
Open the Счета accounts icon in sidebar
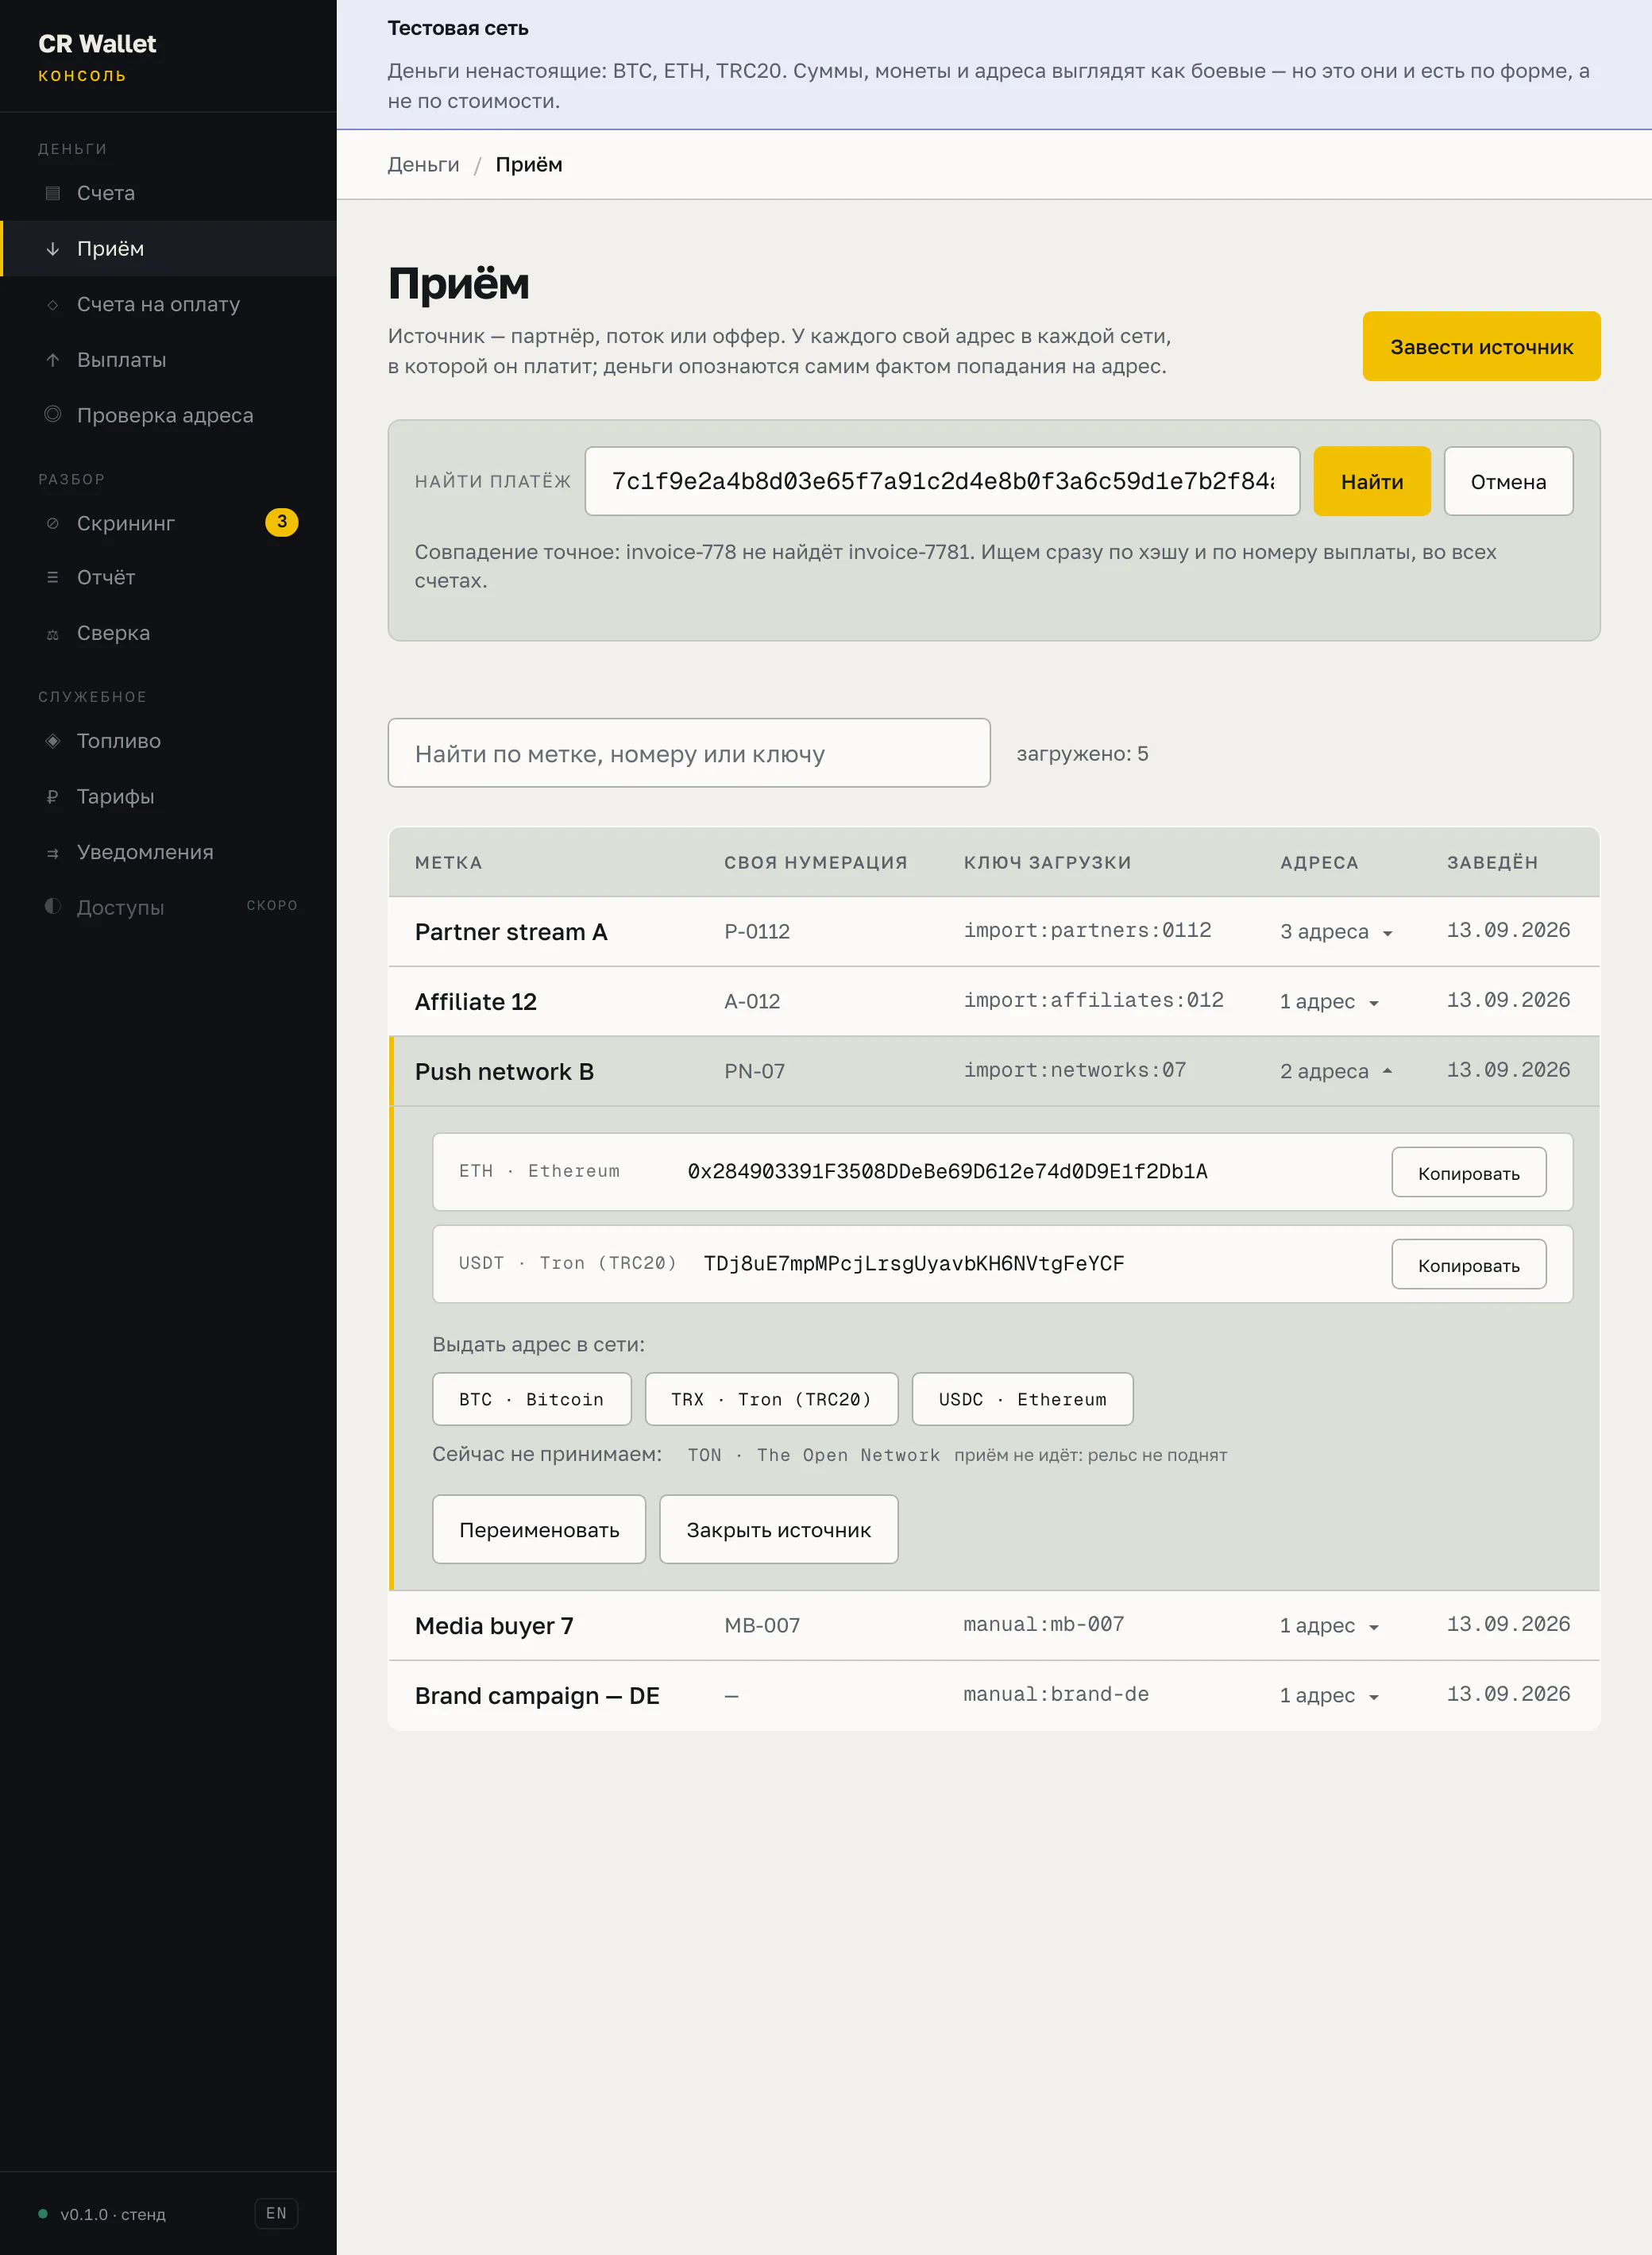click(53, 193)
